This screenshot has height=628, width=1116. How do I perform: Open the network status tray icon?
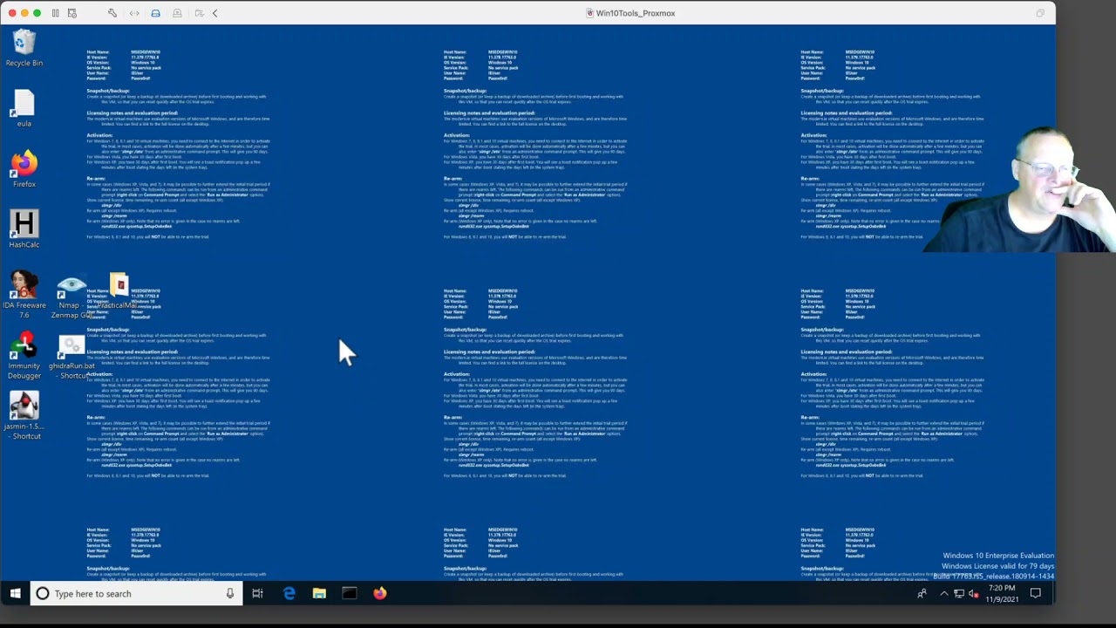(x=959, y=594)
